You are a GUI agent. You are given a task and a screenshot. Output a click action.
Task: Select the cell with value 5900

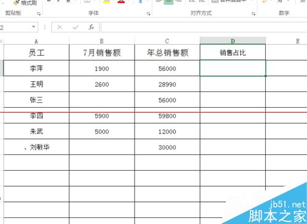[x=102, y=116]
